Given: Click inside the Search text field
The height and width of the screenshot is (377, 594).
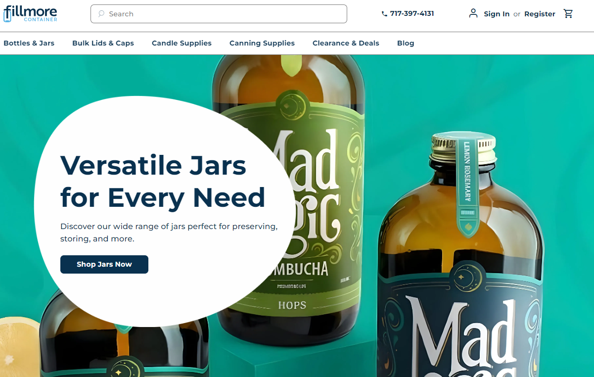Looking at the screenshot, I should pyautogui.click(x=219, y=14).
